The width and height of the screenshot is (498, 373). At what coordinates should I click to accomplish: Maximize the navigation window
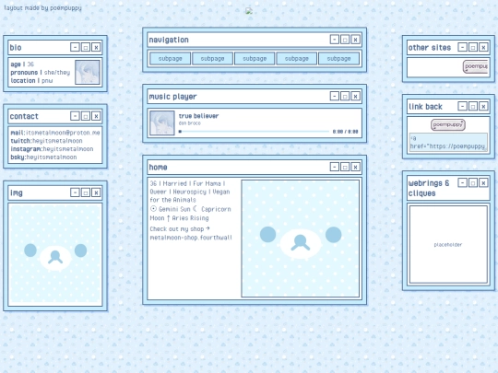coord(345,40)
